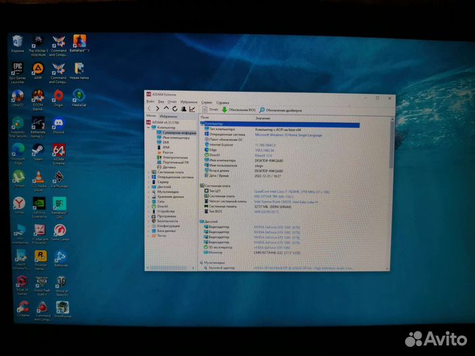Expand the Дисплей tree node
Image resolution: width=475 pixels, height=356 pixels.
[148, 187]
